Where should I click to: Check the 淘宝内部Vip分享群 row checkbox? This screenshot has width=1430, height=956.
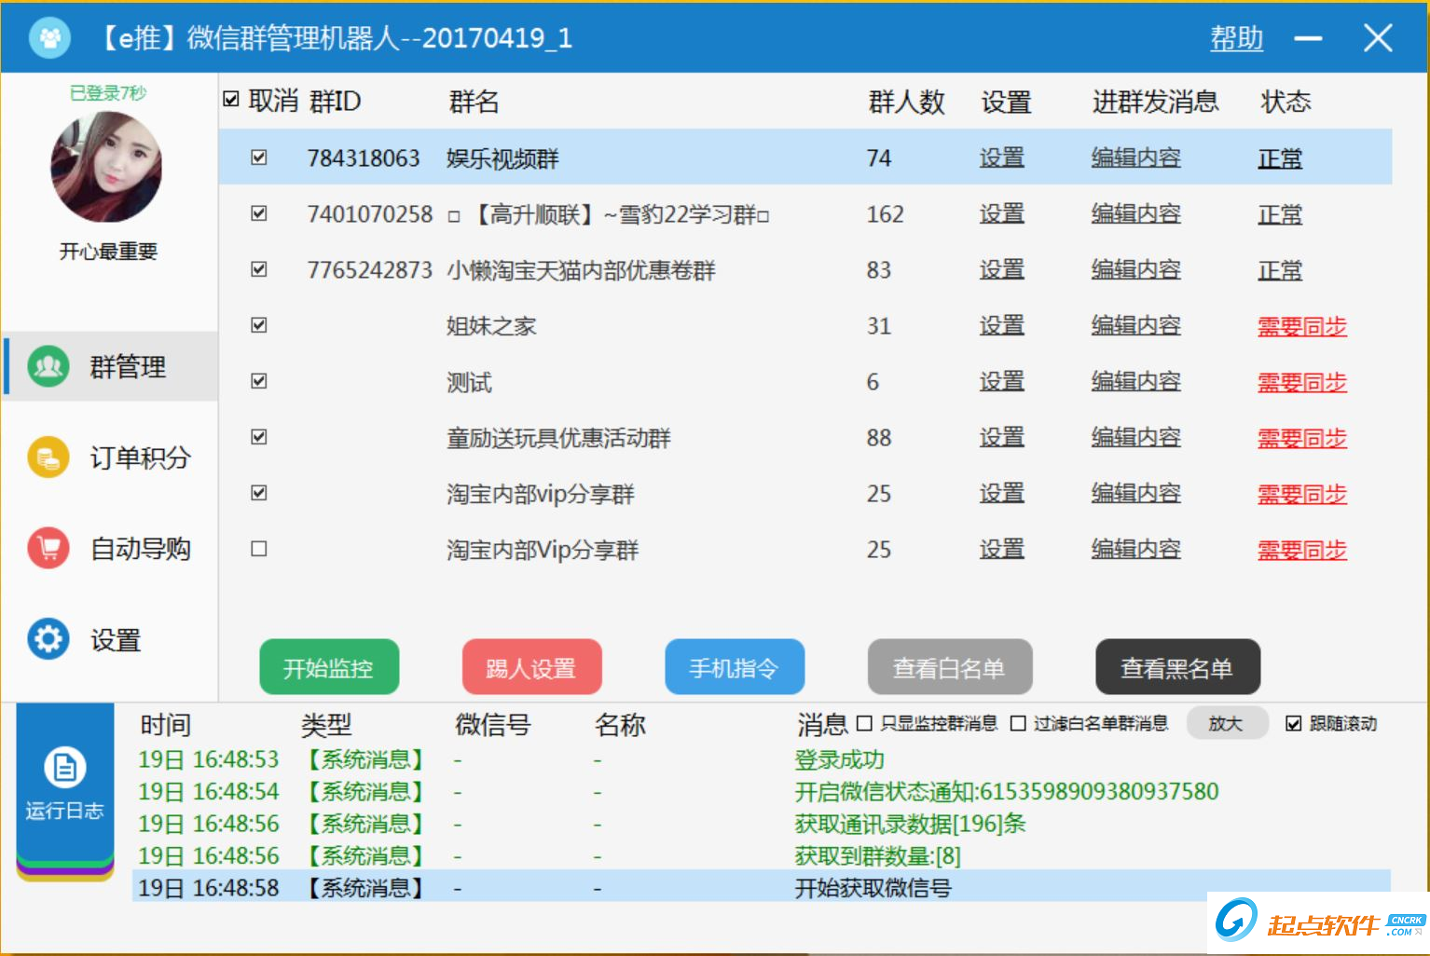click(258, 549)
